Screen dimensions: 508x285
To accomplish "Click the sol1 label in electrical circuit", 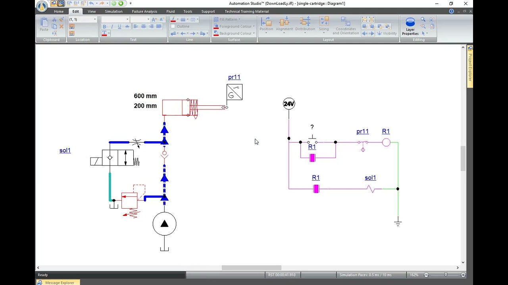I will pyautogui.click(x=370, y=178).
